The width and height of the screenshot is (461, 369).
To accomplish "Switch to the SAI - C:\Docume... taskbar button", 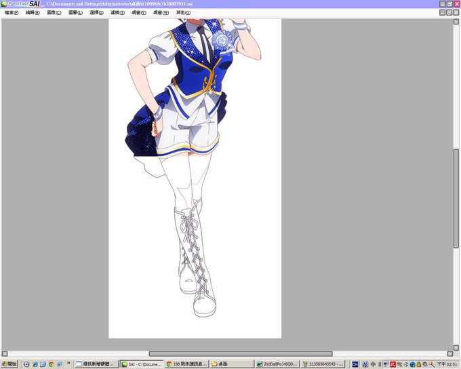I will click(142, 364).
